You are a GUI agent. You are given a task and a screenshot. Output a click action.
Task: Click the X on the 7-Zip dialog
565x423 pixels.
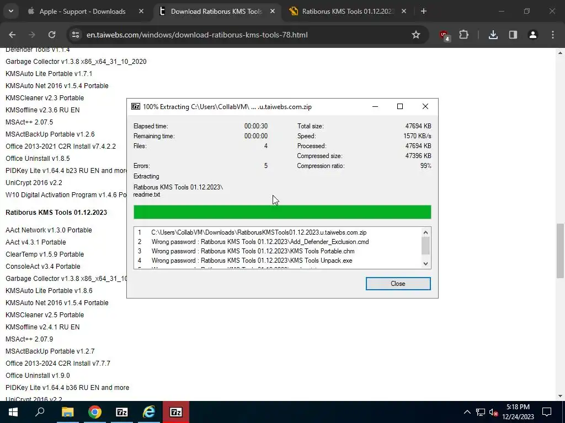(x=425, y=106)
